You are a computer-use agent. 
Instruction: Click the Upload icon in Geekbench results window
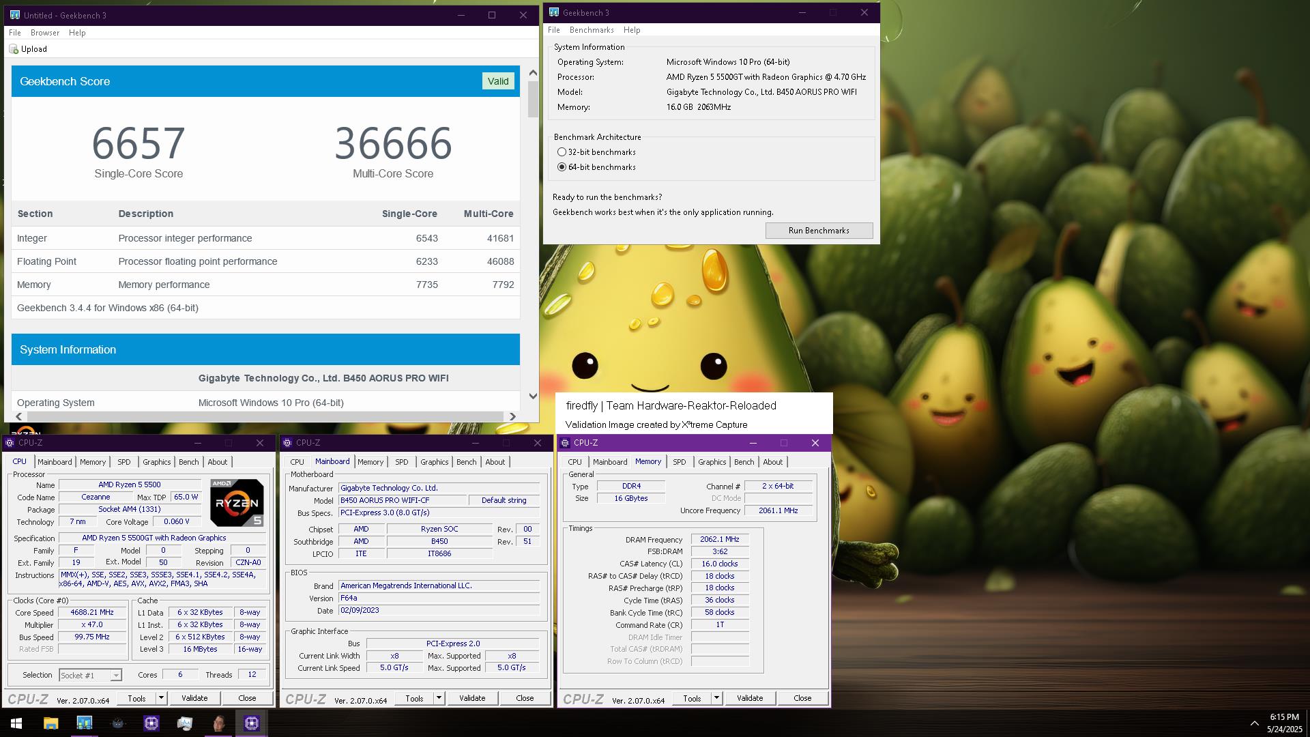[14, 49]
